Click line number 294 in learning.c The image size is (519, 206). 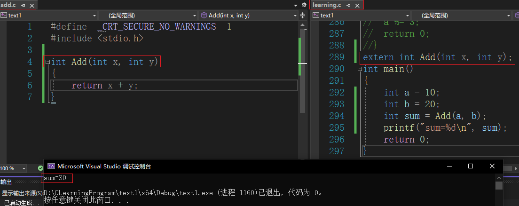click(337, 116)
